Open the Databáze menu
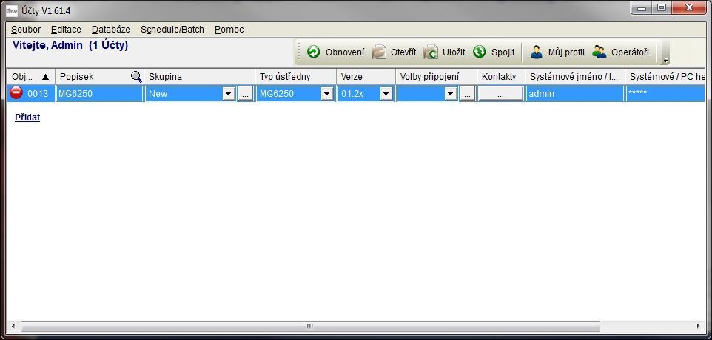Image resolution: width=712 pixels, height=340 pixels. [x=111, y=30]
